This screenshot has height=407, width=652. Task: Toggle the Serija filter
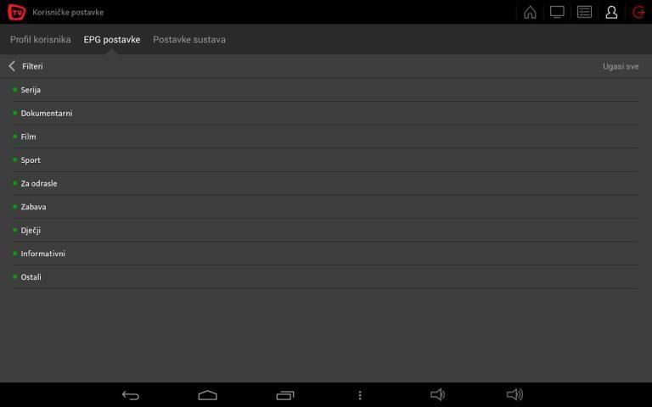(326, 90)
